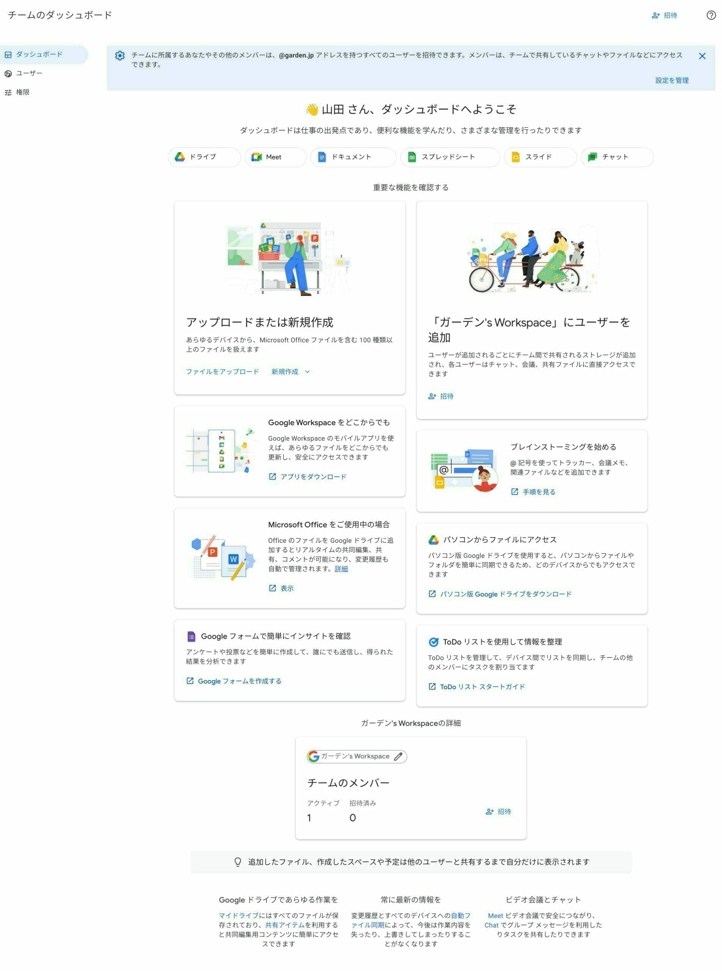Click 招待 in the チームのメンバー card
Viewport: 722px width, 971px height.
click(498, 811)
